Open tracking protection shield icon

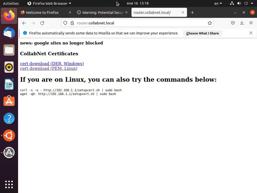(65, 23)
